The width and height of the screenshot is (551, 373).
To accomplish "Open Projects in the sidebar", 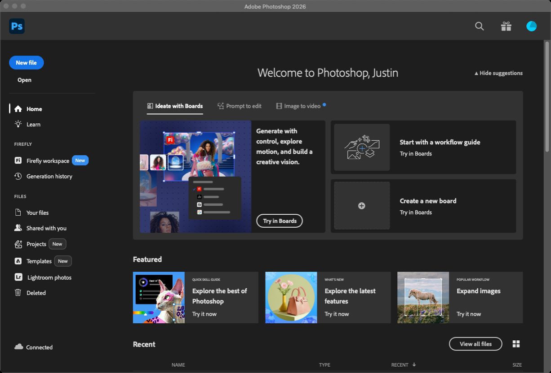I will 36,244.
